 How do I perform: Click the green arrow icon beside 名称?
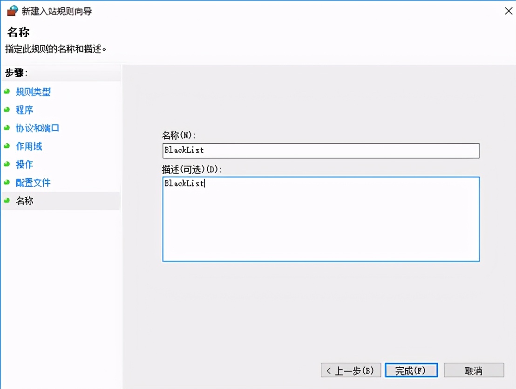(x=7, y=201)
